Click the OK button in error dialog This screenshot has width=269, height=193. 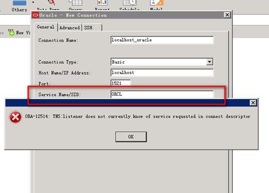131,137
